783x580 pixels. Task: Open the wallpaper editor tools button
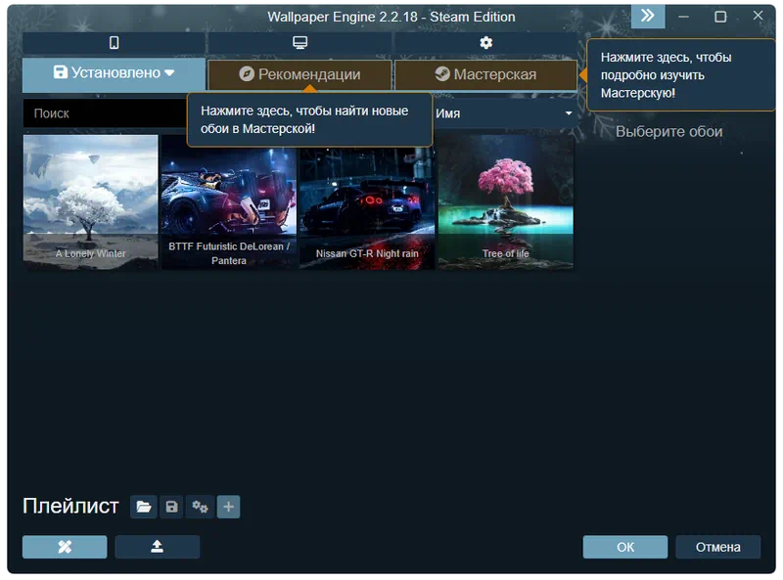(65, 547)
